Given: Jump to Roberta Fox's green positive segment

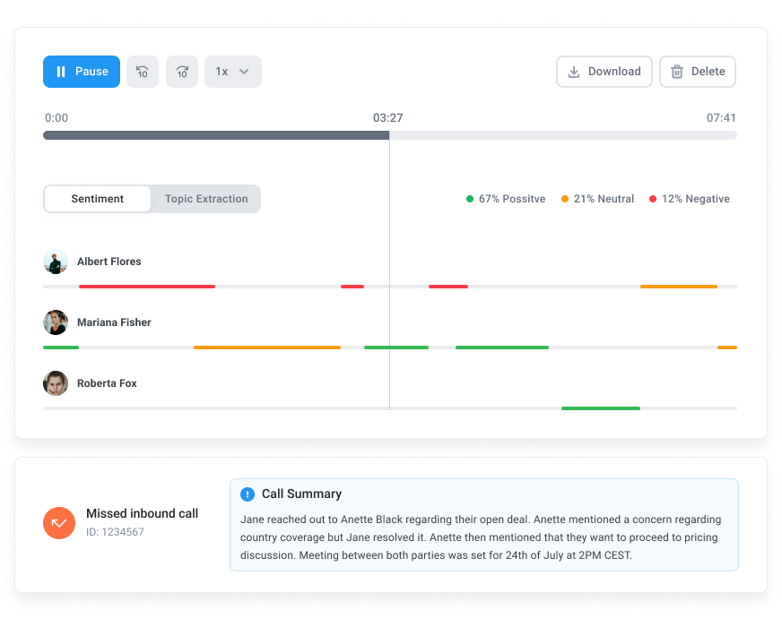Looking at the screenshot, I should click(x=601, y=408).
